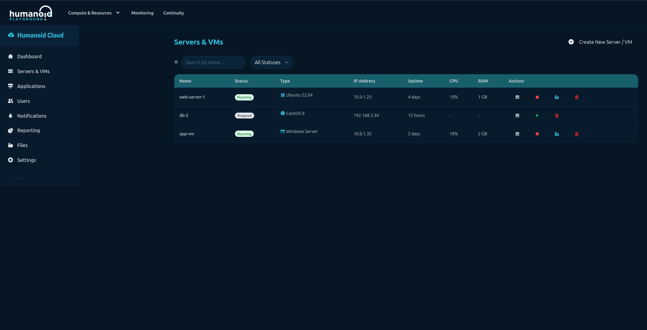Click the blue folder icon for web-server-1
Screen dimensions: 647x330
pos(557,97)
